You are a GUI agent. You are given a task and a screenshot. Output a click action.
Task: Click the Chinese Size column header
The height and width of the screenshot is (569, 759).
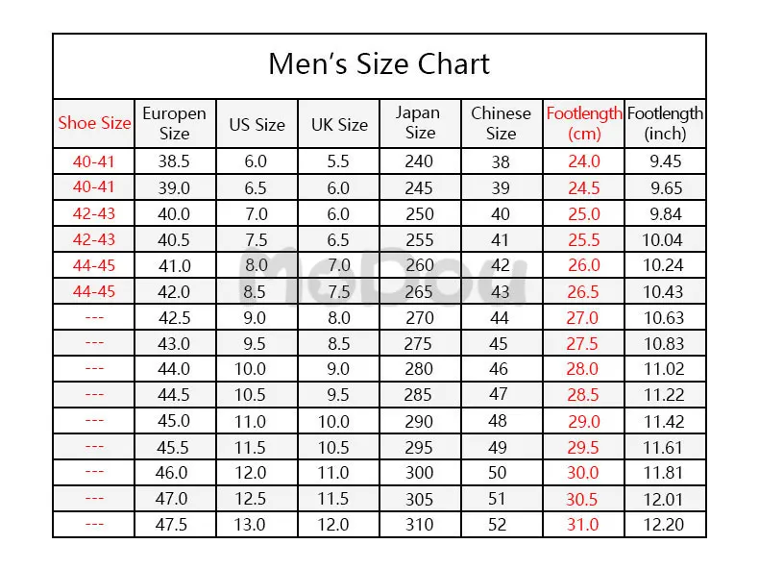[x=501, y=123]
